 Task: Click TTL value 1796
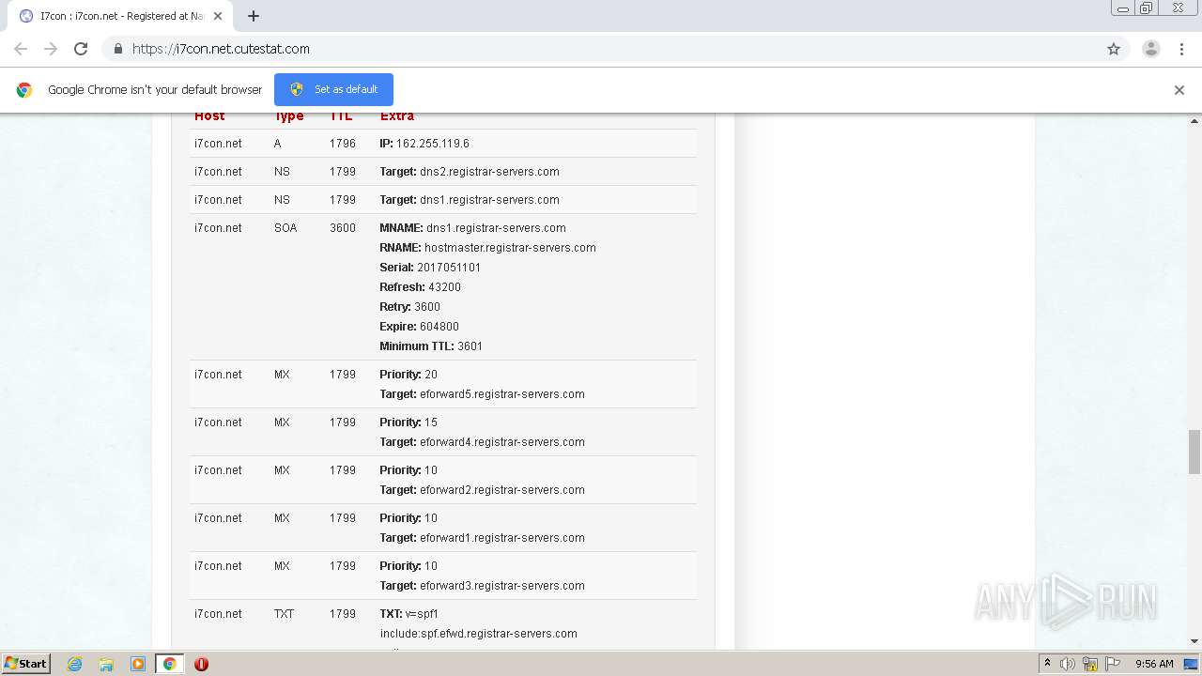click(x=343, y=144)
